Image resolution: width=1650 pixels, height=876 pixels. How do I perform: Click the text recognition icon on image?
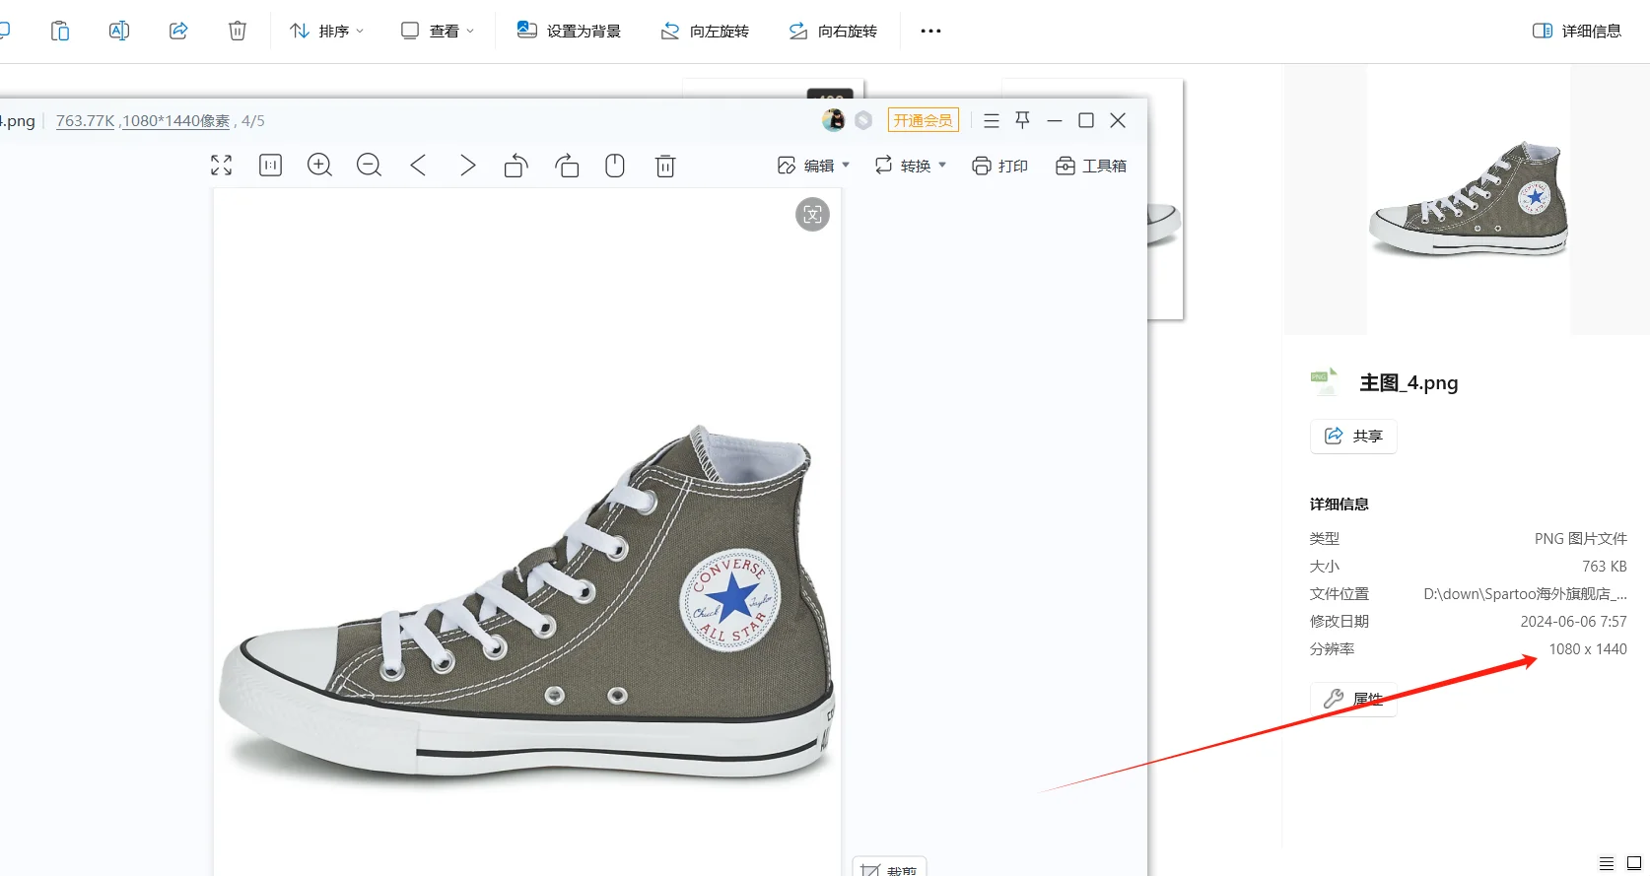pos(812,214)
